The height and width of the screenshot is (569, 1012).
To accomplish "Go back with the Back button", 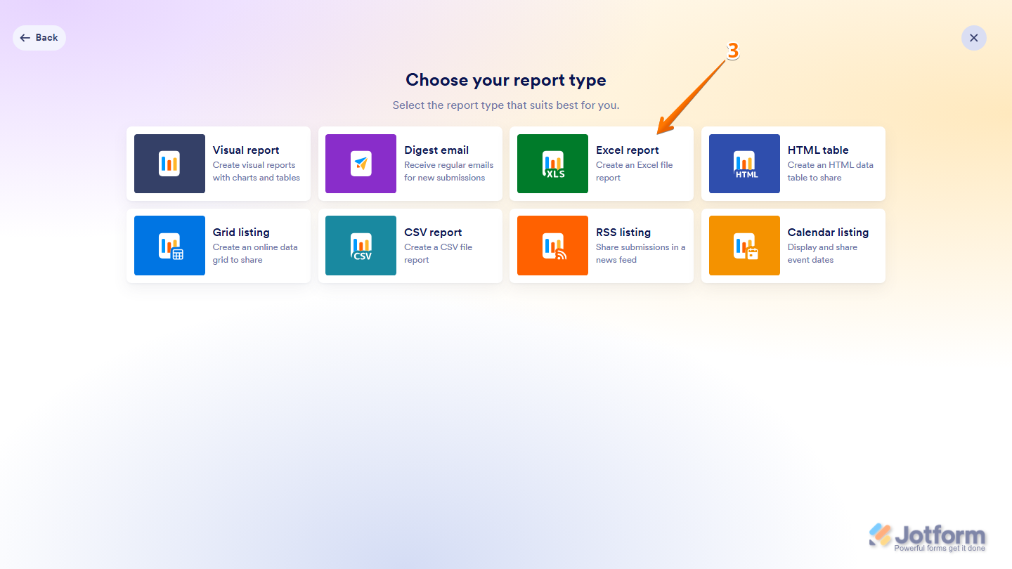I will coord(39,38).
